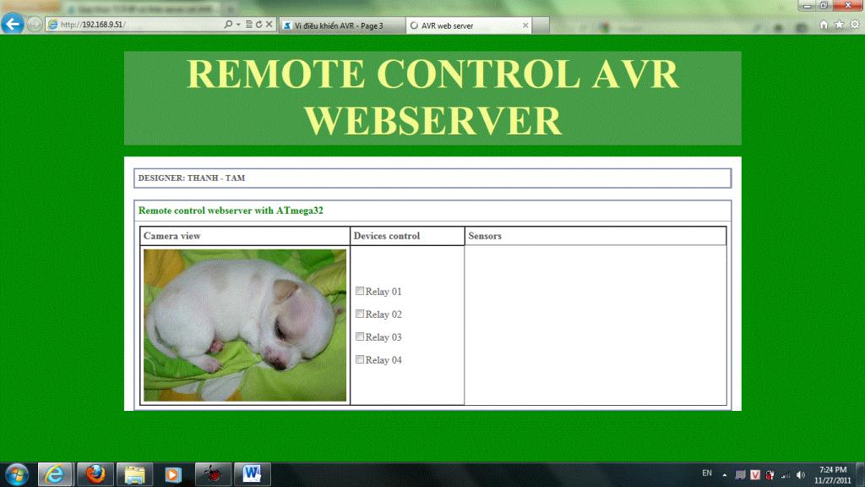
Task: Toggle the Relay 03 checkbox
Action: coord(360,337)
